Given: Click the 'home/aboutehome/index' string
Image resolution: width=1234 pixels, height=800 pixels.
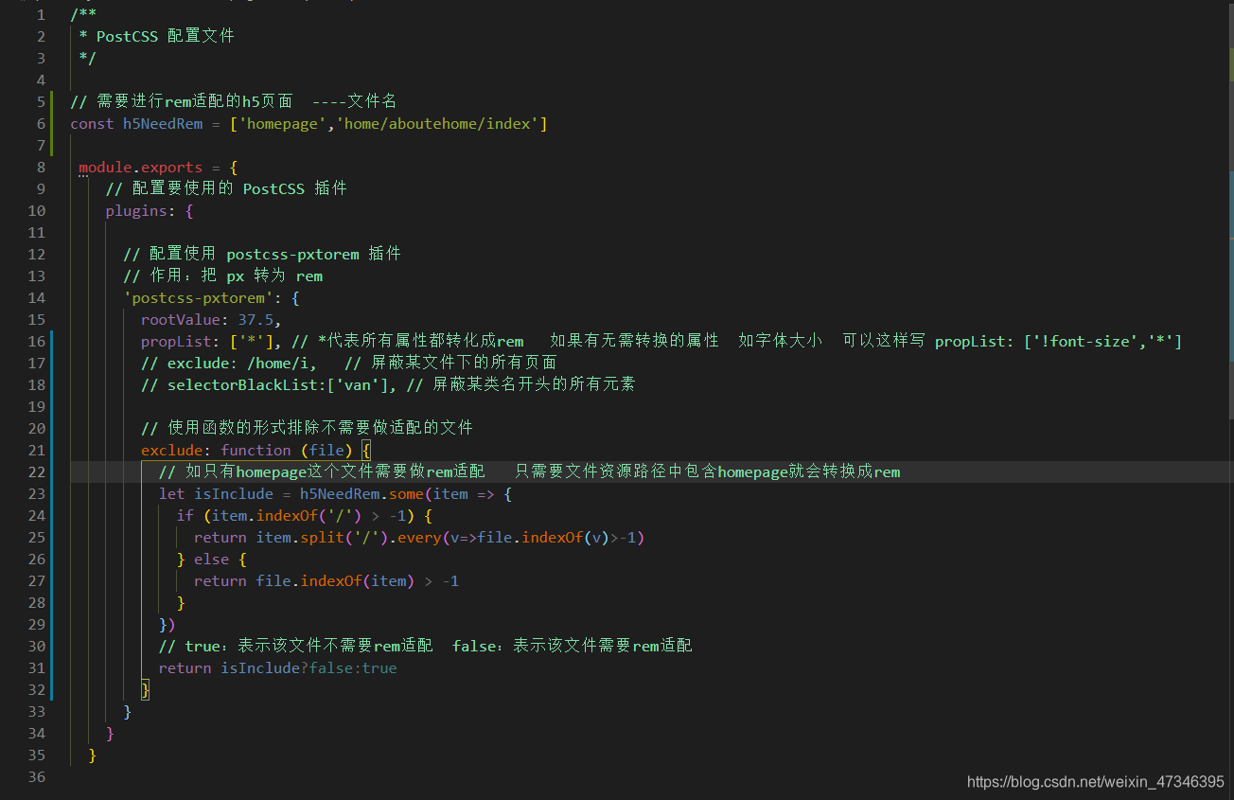Looking at the screenshot, I should coord(438,123).
